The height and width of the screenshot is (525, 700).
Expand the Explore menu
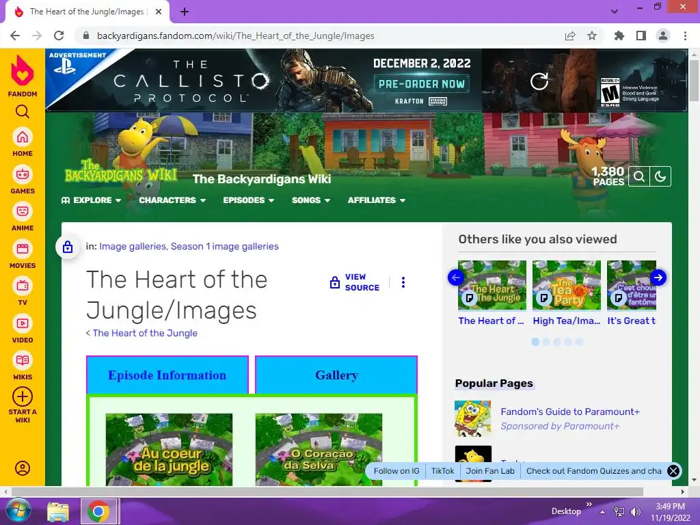click(x=91, y=200)
